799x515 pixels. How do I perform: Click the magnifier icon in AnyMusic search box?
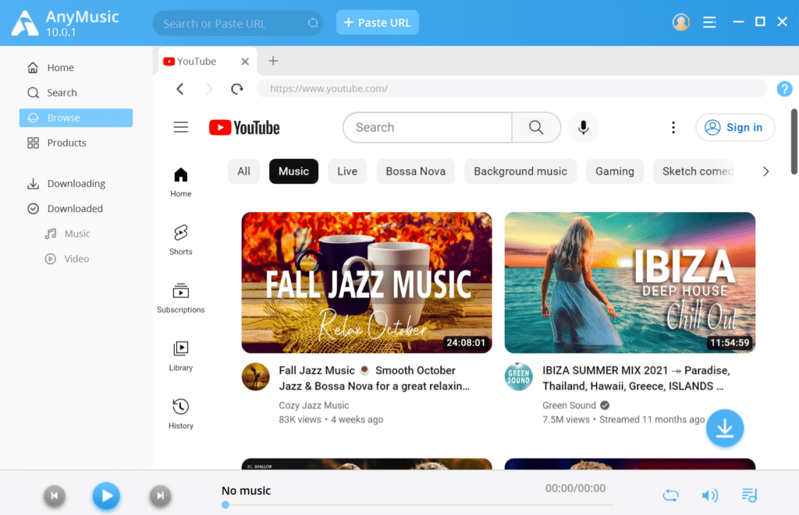(x=313, y=23)
